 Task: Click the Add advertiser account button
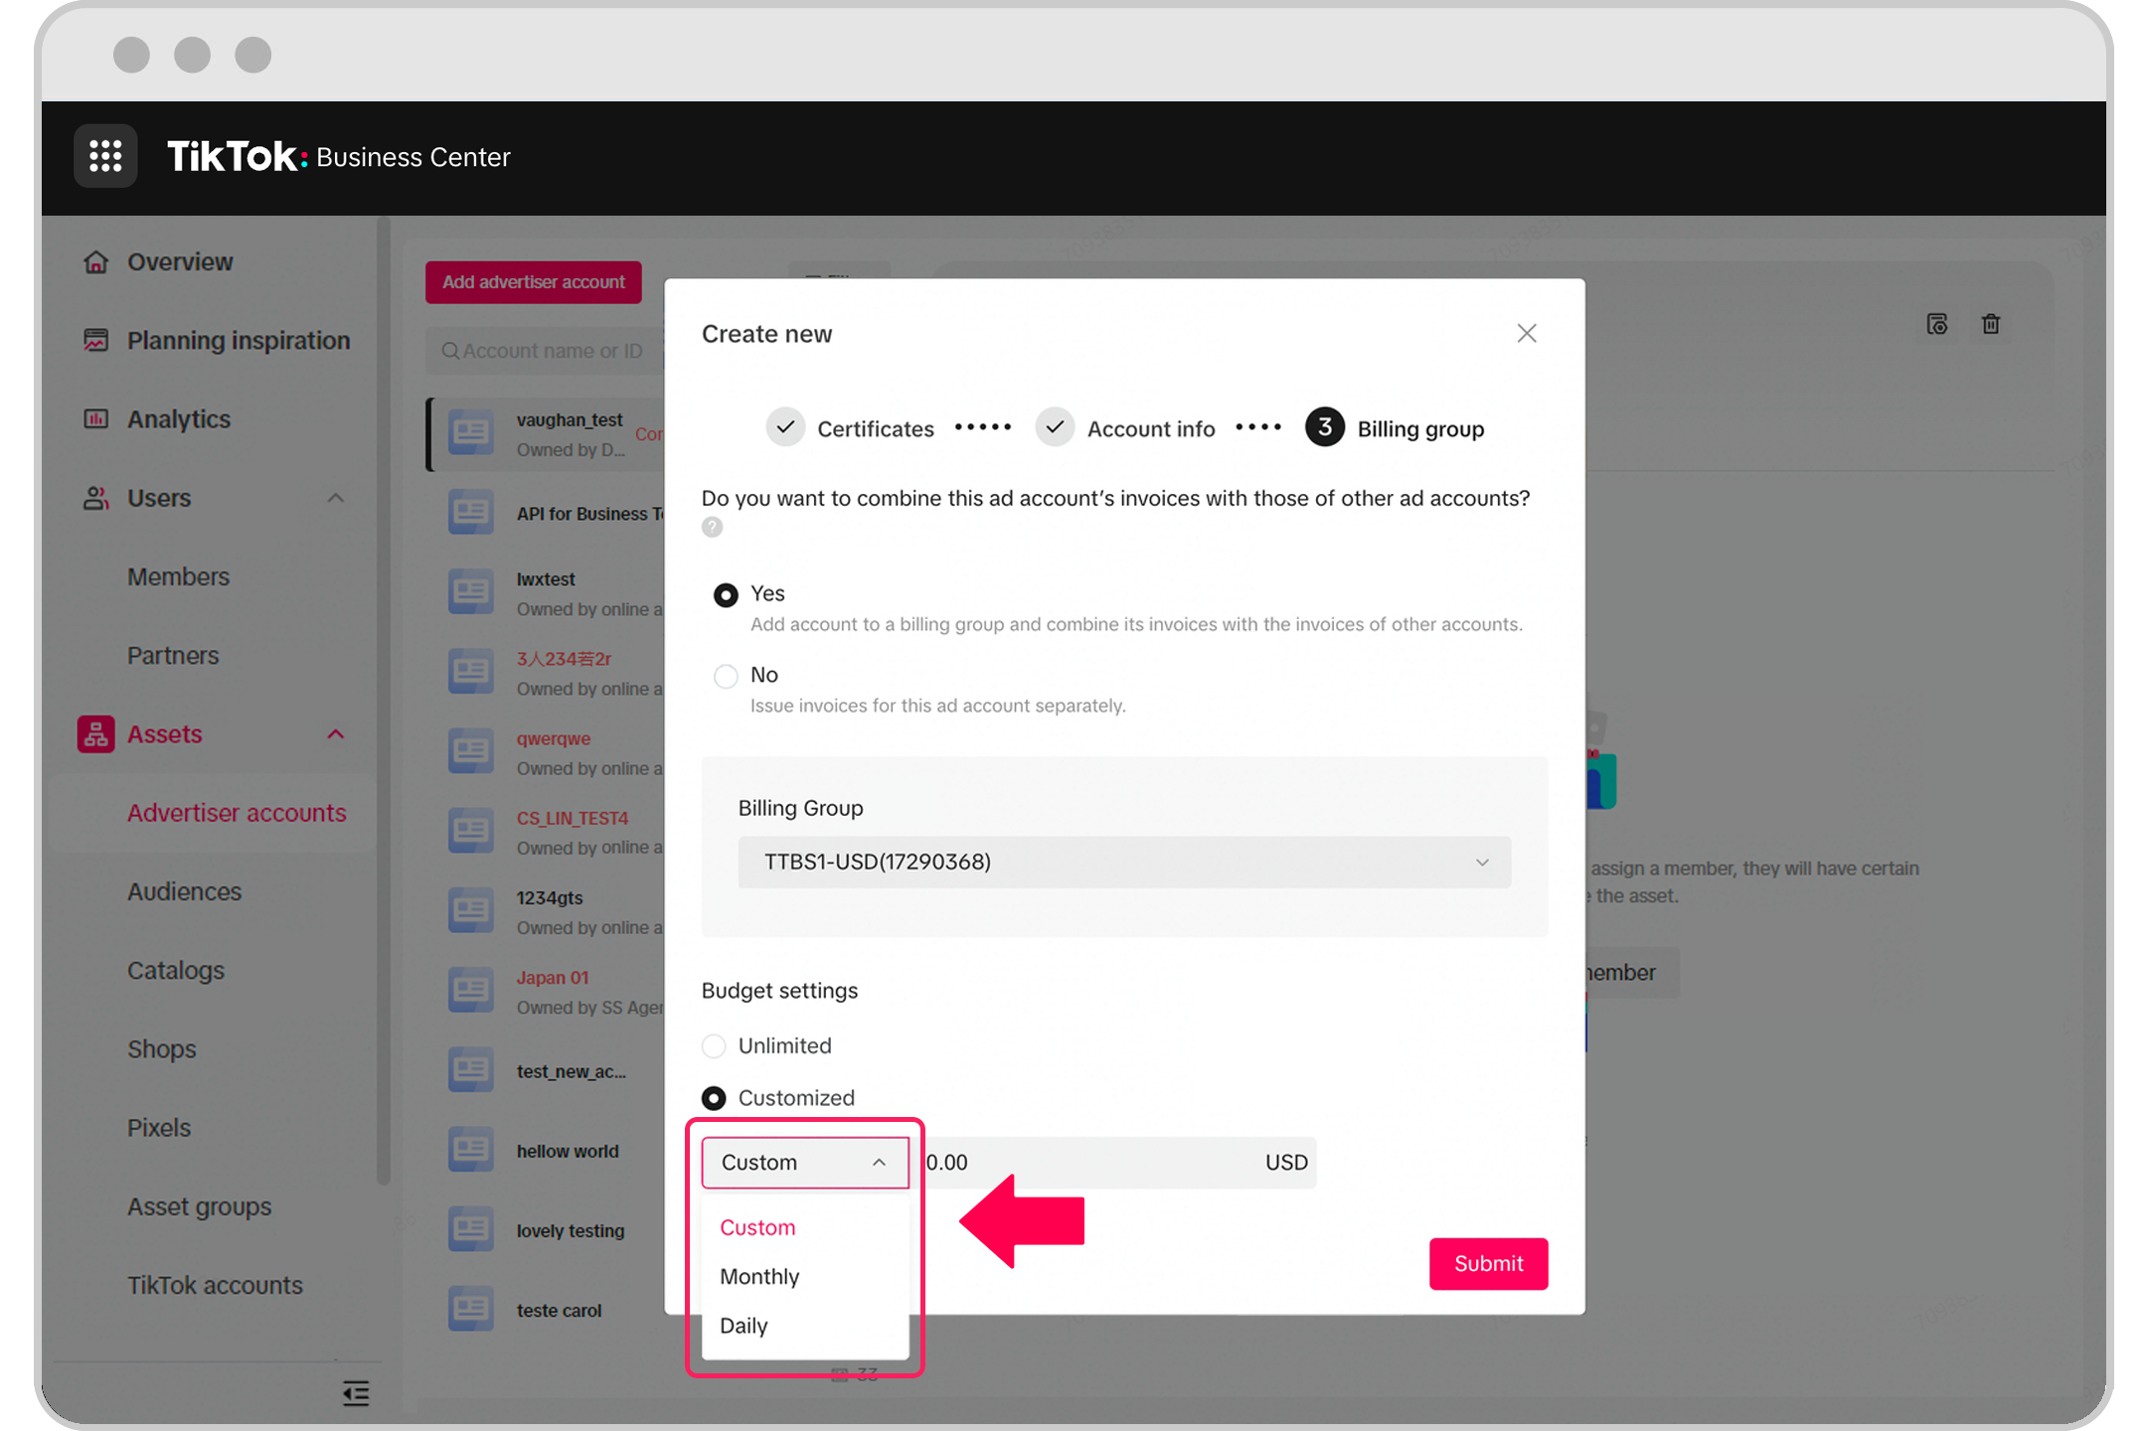(x=534, y=281)
